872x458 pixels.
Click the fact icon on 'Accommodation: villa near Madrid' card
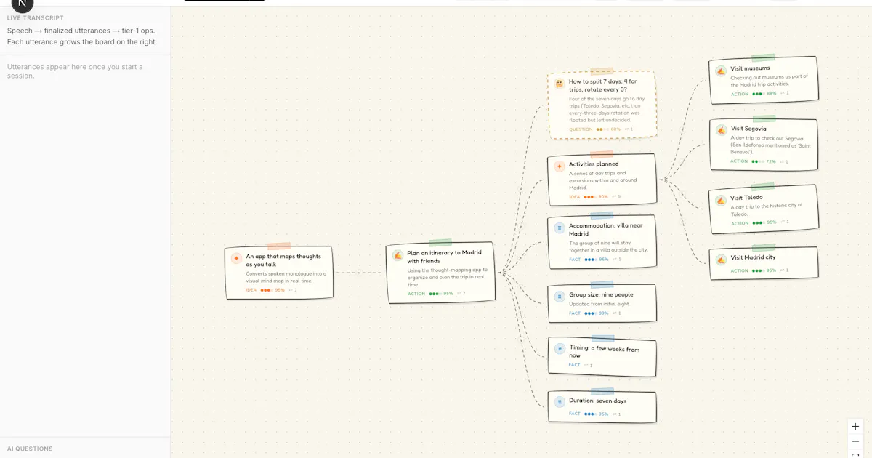pyautogui.click(x=560, y=228)
